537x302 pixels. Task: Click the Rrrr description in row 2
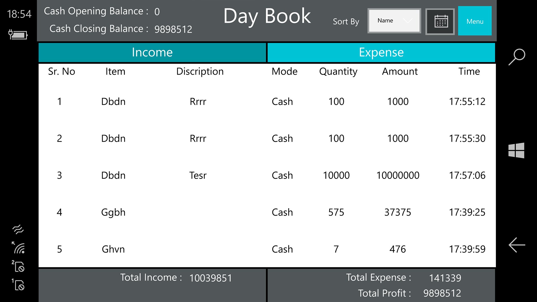pyautogui.click(x=198, y=138)
